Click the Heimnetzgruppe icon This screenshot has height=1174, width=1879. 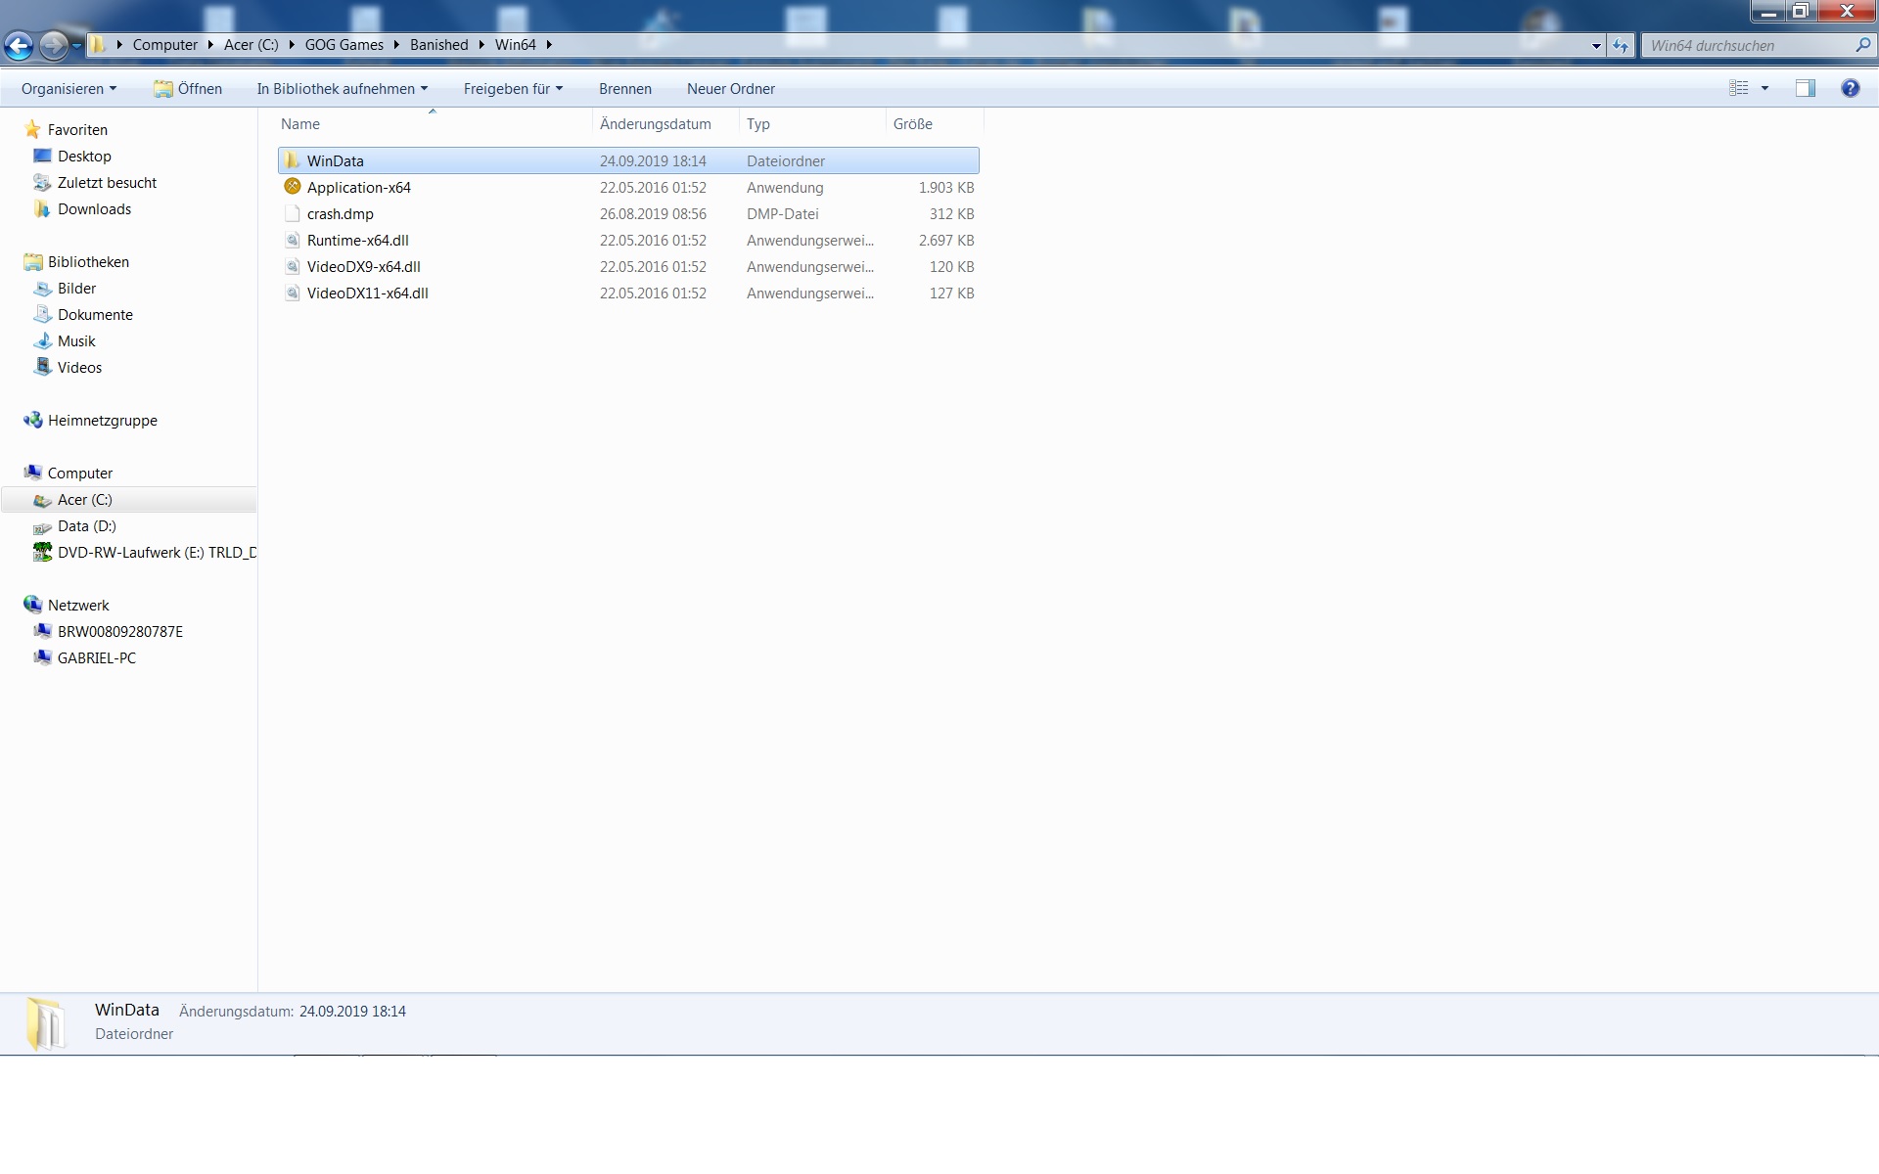click(33, 421)
